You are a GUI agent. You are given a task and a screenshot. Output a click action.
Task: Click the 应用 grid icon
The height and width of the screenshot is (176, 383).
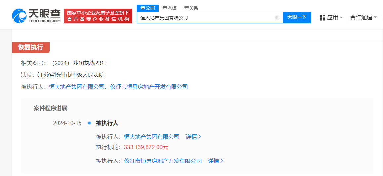coord(322,18)
